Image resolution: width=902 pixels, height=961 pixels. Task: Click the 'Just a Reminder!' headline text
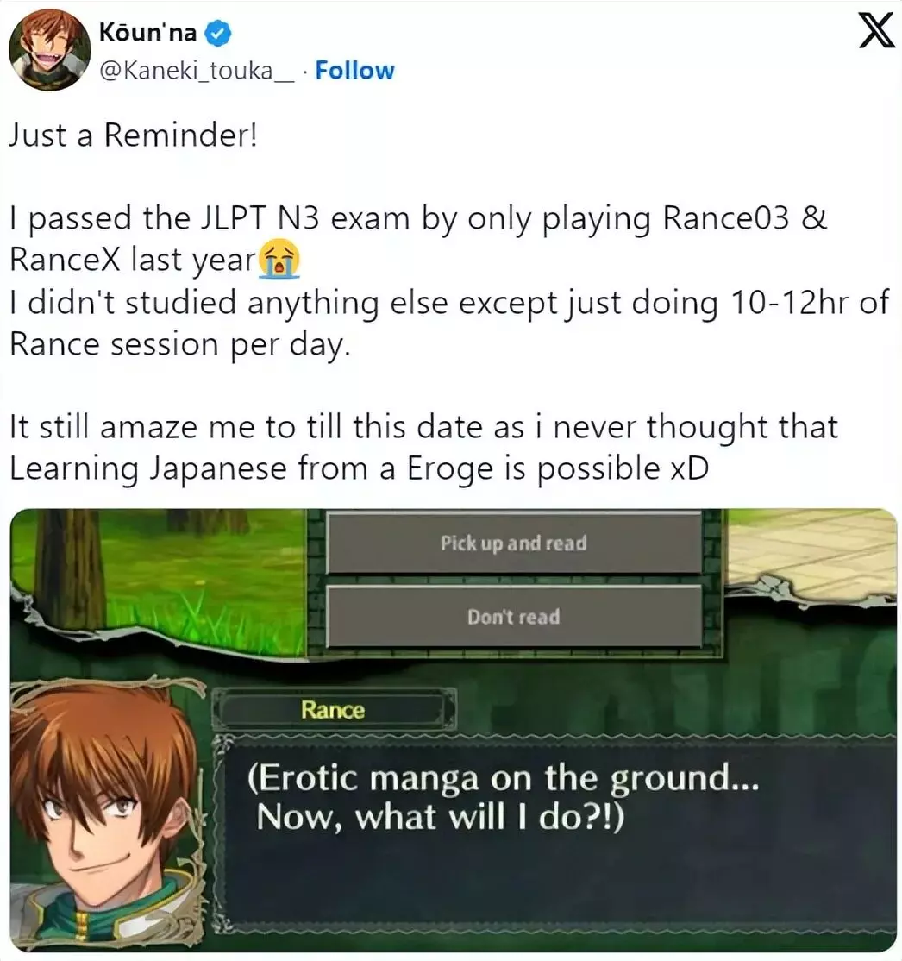[x=133, y=135]
